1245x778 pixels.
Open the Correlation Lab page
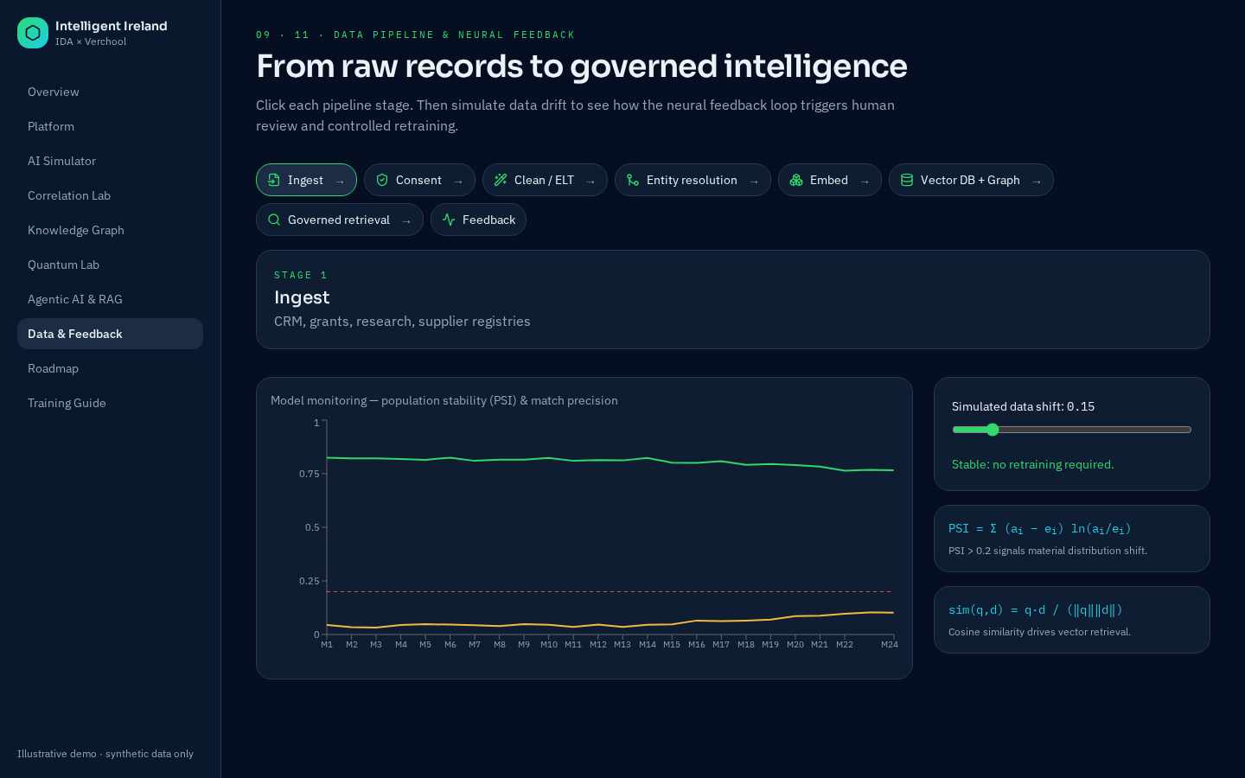[110, 195]
